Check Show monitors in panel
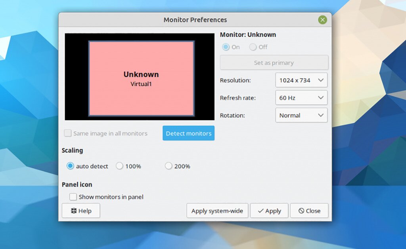This screenshot has height=249, width=406. (73, 197)
